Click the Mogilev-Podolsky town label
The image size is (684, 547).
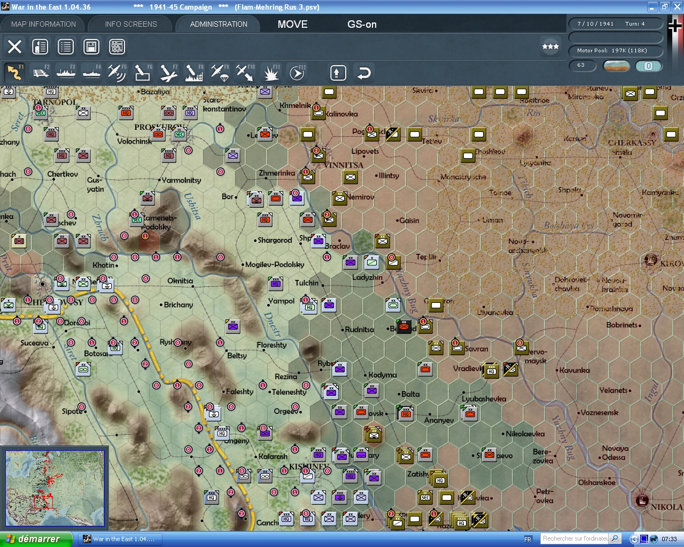point(275,264)
